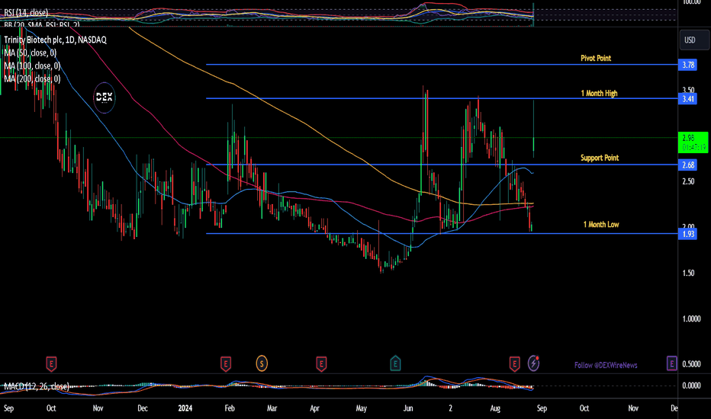Select the Trinity Biotech plc, 1D, NASDAQ title
Screen dimensions: 711x419
coord(56,40)
